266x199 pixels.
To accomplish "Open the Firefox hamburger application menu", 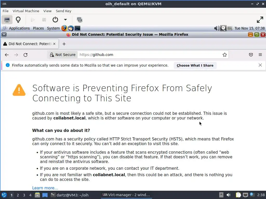I will point(260,55).
